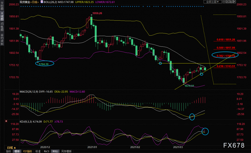
Task: Click the BOLL indicator icon beside the title
Action: (x=42, y=2)
